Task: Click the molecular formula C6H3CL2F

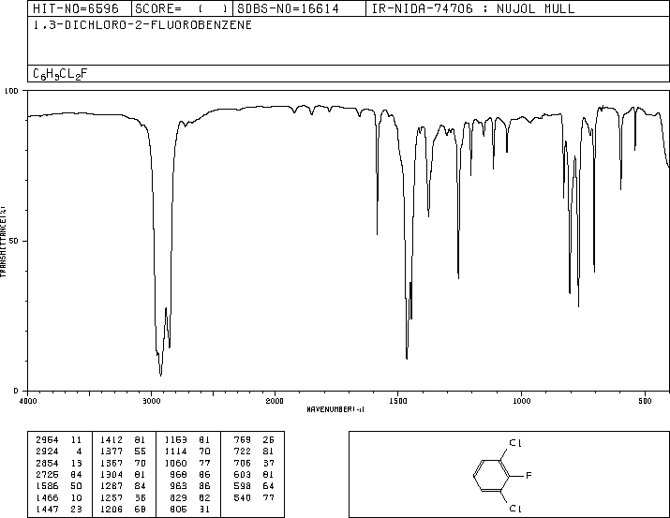Action: pyautogui.click(x=60, y=74)
